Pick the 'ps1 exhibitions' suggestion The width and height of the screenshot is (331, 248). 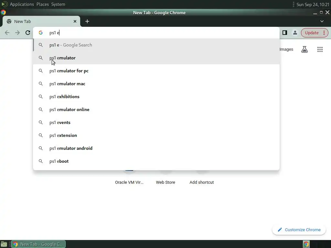coord(156,97)
